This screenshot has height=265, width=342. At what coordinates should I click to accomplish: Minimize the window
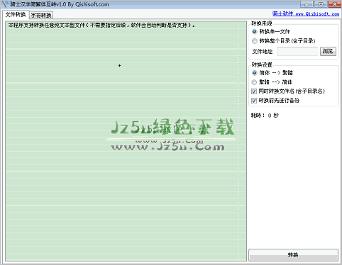pyautogui.click(x=307, y=4)
